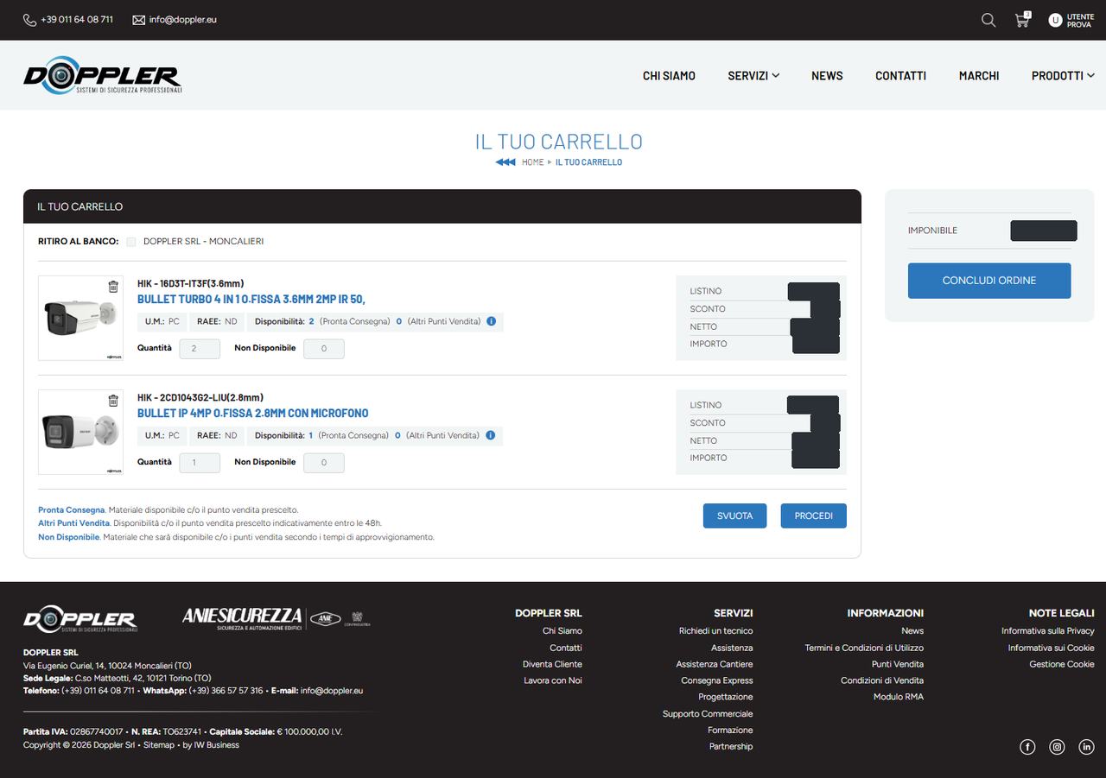Open the shopping cart icon
1106x778 pixels.
pyautogui.click(x=1022, y=20)
